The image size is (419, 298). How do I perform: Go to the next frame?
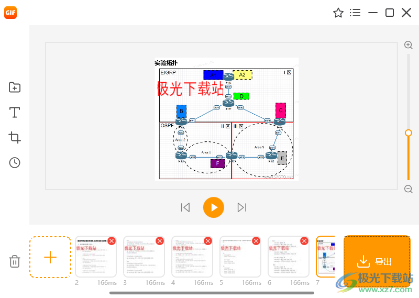point(242,207)
